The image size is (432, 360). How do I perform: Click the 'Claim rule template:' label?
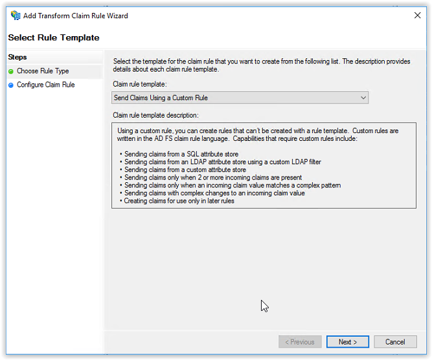[140, 84]
